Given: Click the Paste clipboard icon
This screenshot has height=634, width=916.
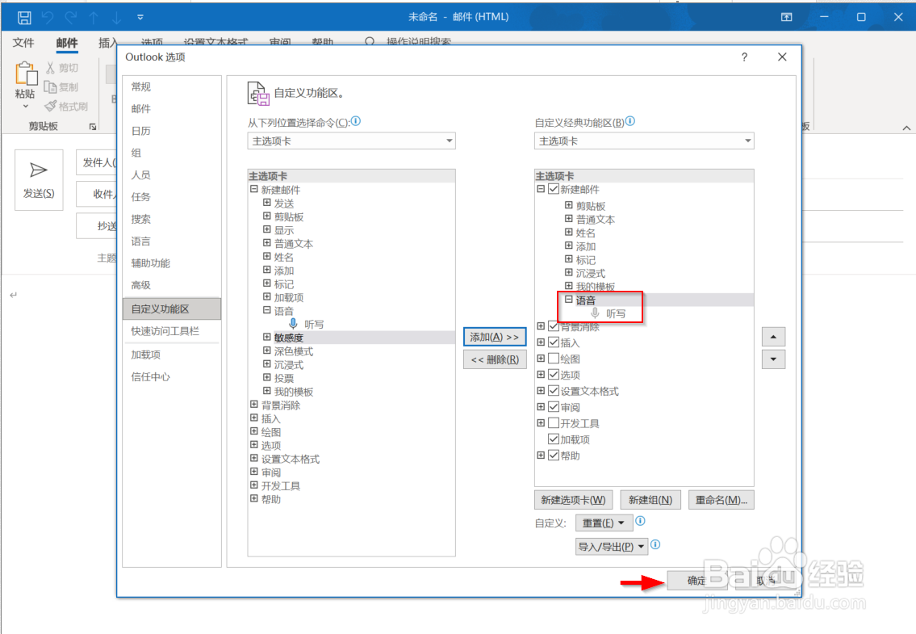Looking at the screenshot, I should [26, 73].
